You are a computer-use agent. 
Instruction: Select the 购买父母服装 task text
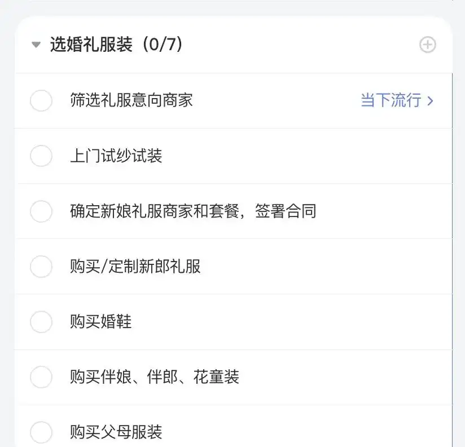tap(116, 432)
